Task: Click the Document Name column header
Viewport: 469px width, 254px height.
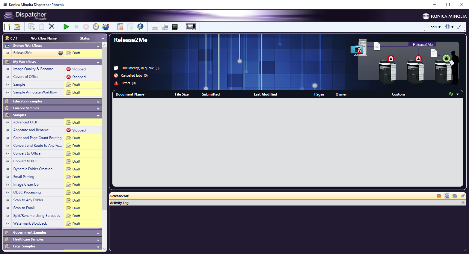Action: [x=130, y=94]
